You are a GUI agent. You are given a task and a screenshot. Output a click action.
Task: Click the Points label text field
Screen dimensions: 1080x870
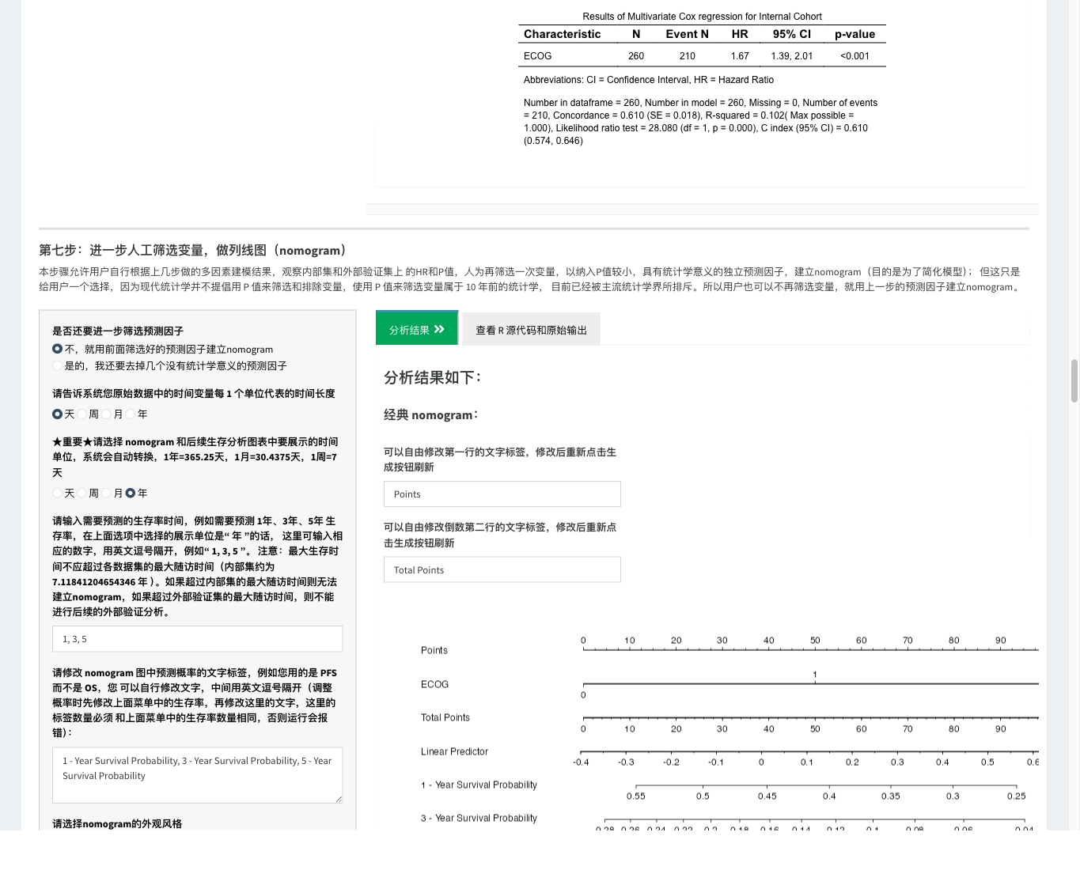tap(502, 494)
